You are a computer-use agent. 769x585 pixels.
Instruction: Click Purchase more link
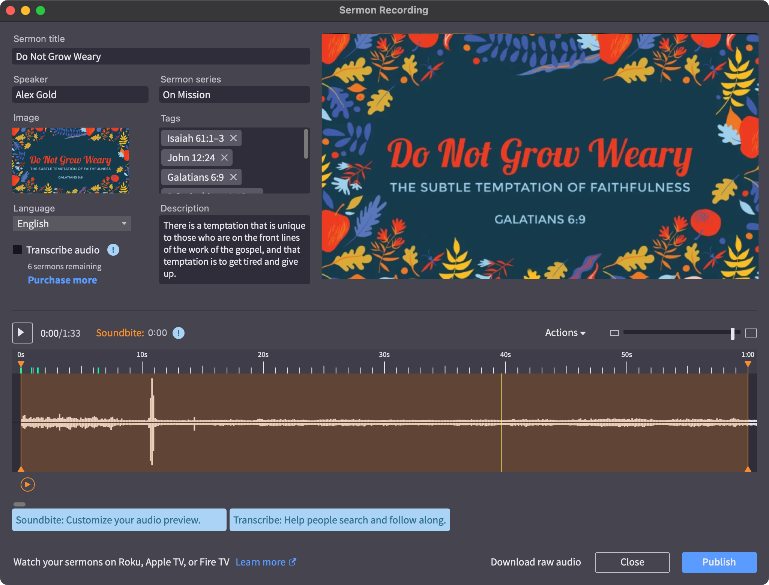tap(62, 280)
